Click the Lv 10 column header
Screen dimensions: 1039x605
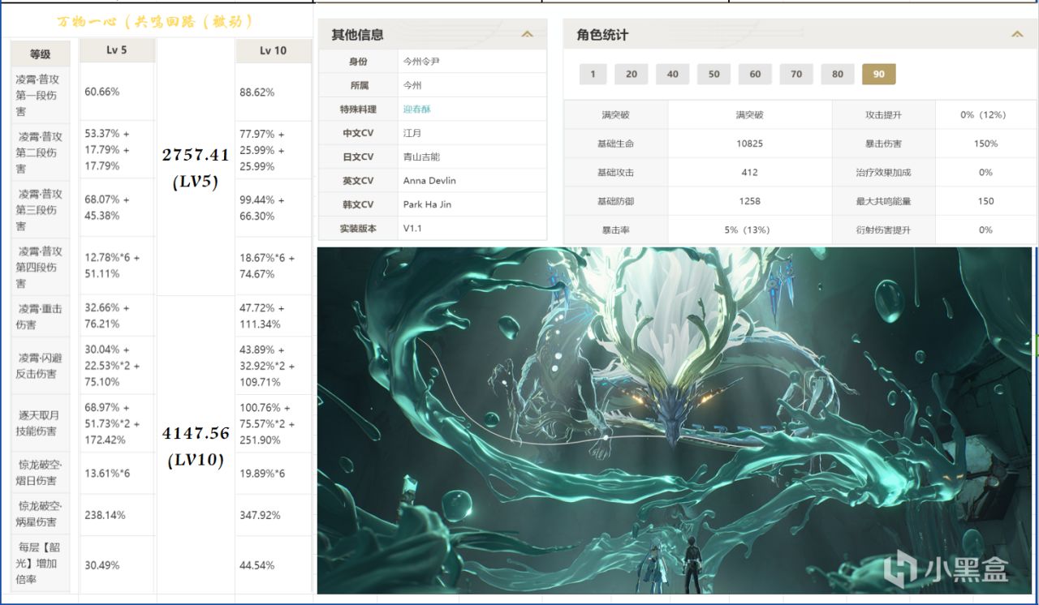[274, 50]
